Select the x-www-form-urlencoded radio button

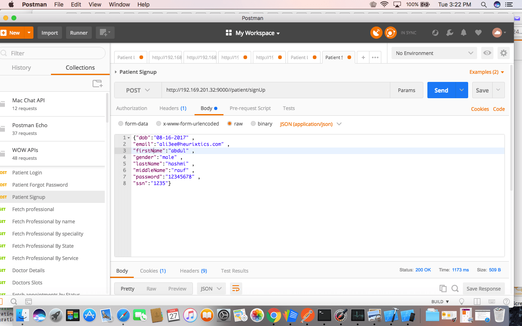159,123
